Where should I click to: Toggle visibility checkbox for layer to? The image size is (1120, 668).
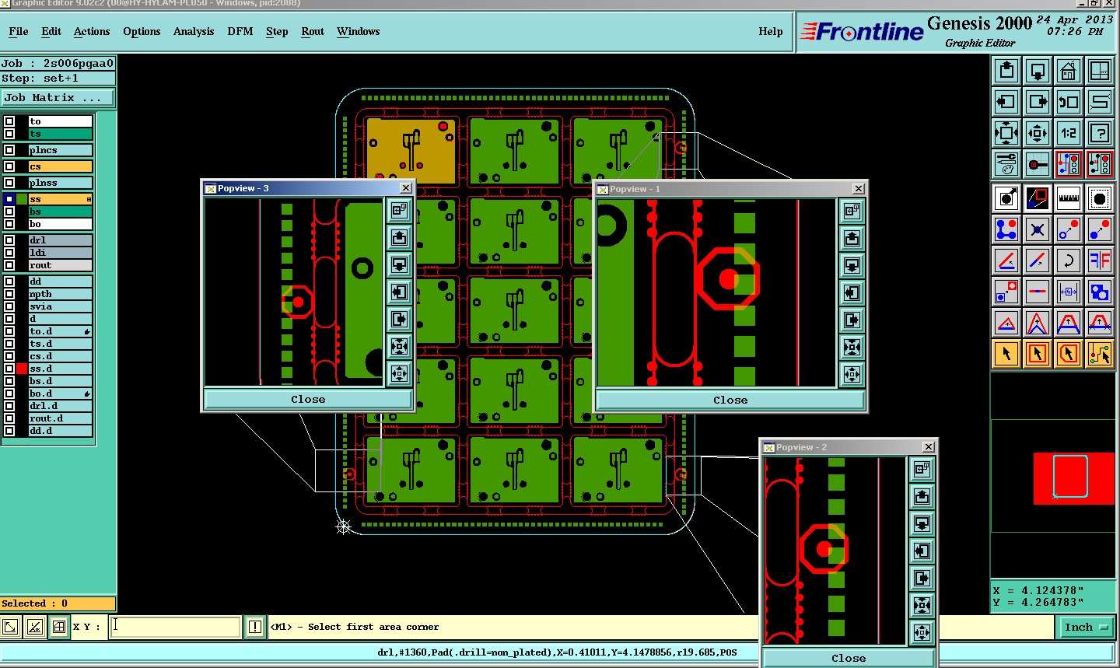pyautogui.click(x=9, y=121)
